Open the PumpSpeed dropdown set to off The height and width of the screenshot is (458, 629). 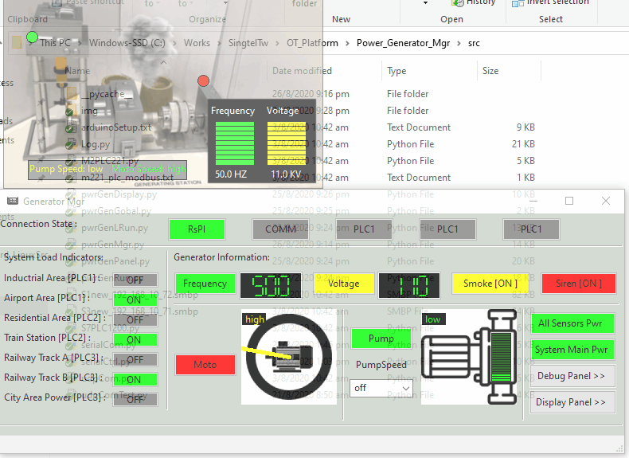coord(381,388)
